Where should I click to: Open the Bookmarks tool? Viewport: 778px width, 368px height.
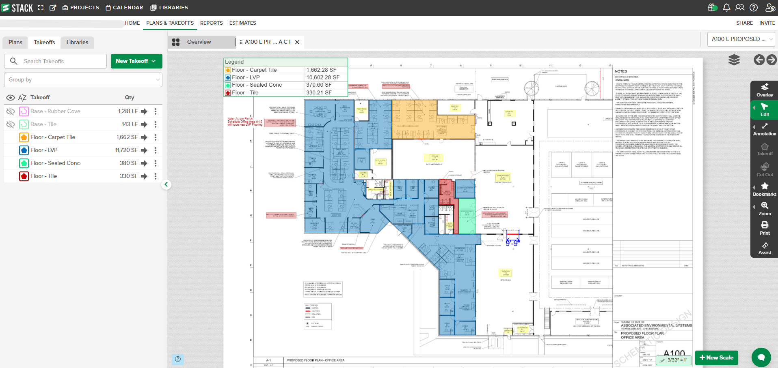click(764, 189)
